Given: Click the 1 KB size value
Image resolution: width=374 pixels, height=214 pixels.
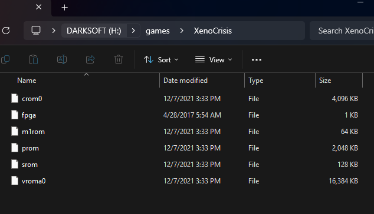Looking at the screenshot, I should pos(352,115).
